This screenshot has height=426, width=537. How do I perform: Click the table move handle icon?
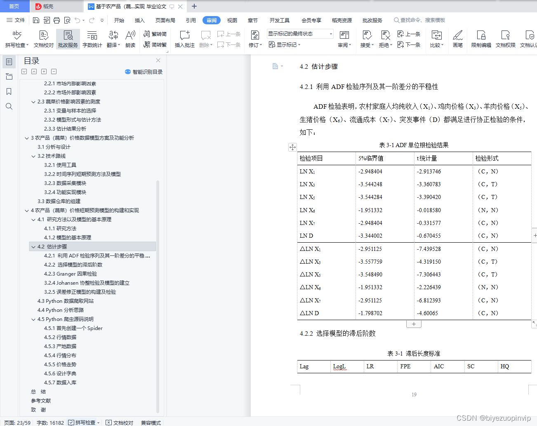(x=292, y=147)
